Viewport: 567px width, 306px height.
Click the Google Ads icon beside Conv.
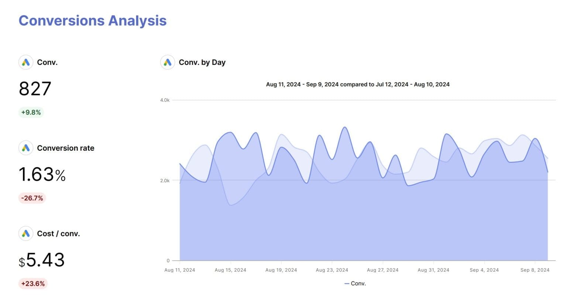[25, 62]
